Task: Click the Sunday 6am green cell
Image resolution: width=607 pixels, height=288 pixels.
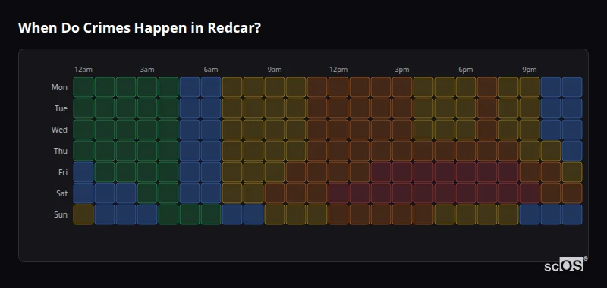Action: tap(211, 214)
